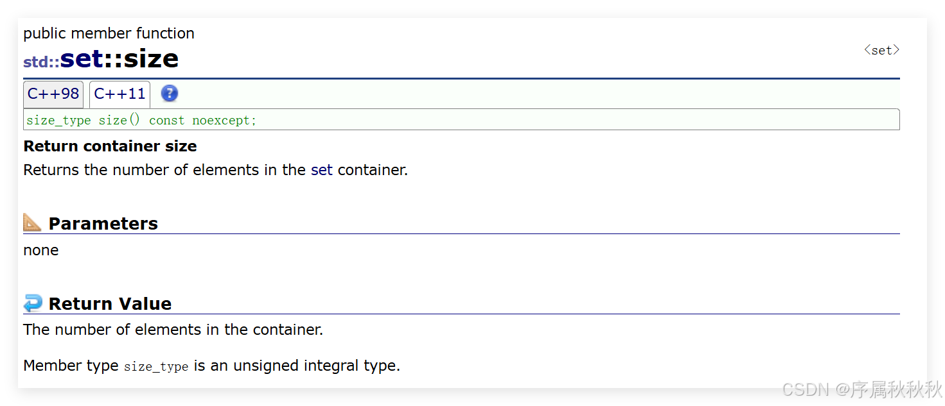Click 'none' under the Parameters section
Image resolution: width=945 pixels, height=406 pixels.
tap(41, 250)
